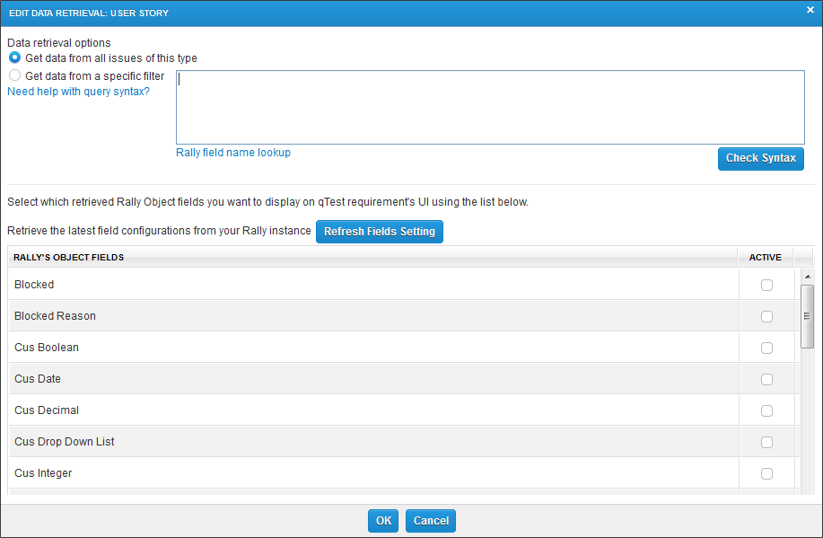This screenshot has height=538, width=823.
Task: Click the scroll up arrow of fields list
Action: pos(807,277)
